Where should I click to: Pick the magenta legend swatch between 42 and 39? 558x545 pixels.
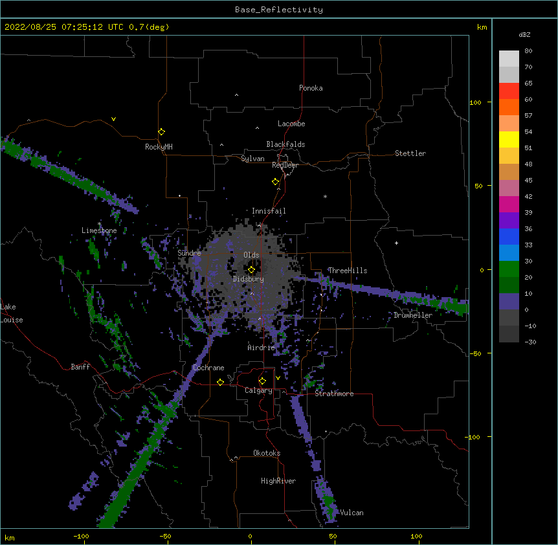click(x=509, y=204)
